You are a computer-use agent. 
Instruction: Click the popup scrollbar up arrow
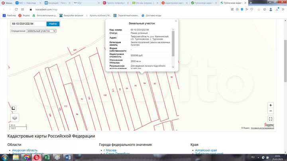(173, 29)
